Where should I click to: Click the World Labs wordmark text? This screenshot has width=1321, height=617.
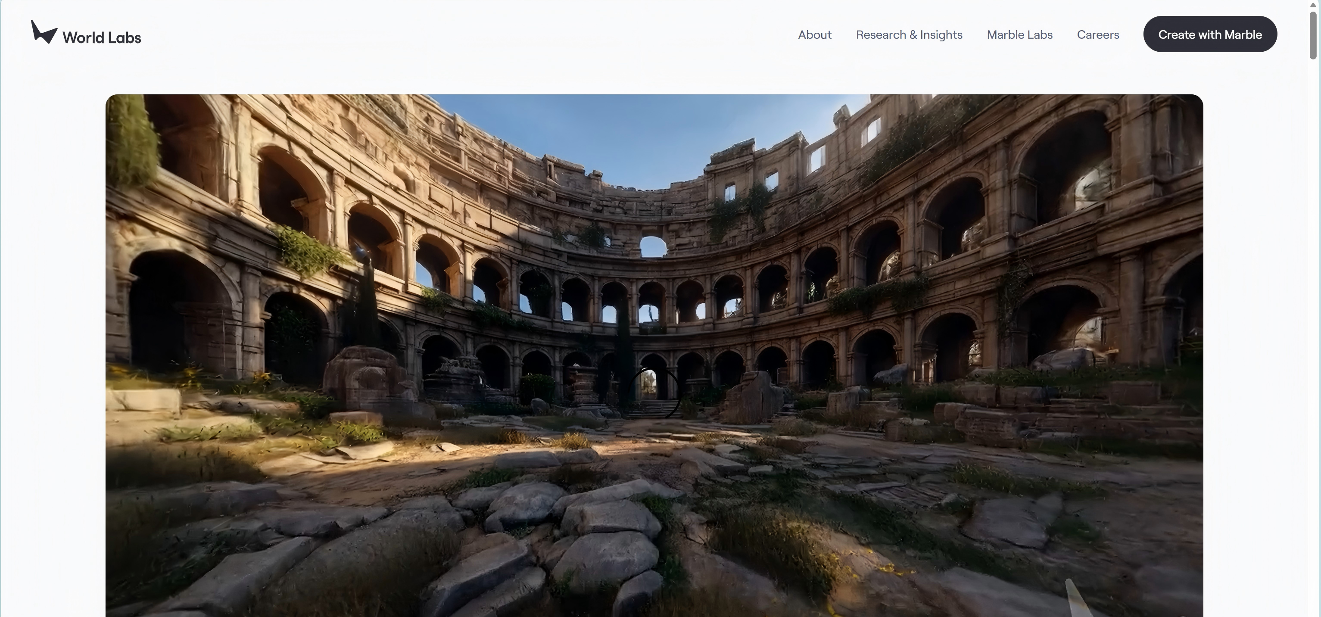click(x=102, y=37)
